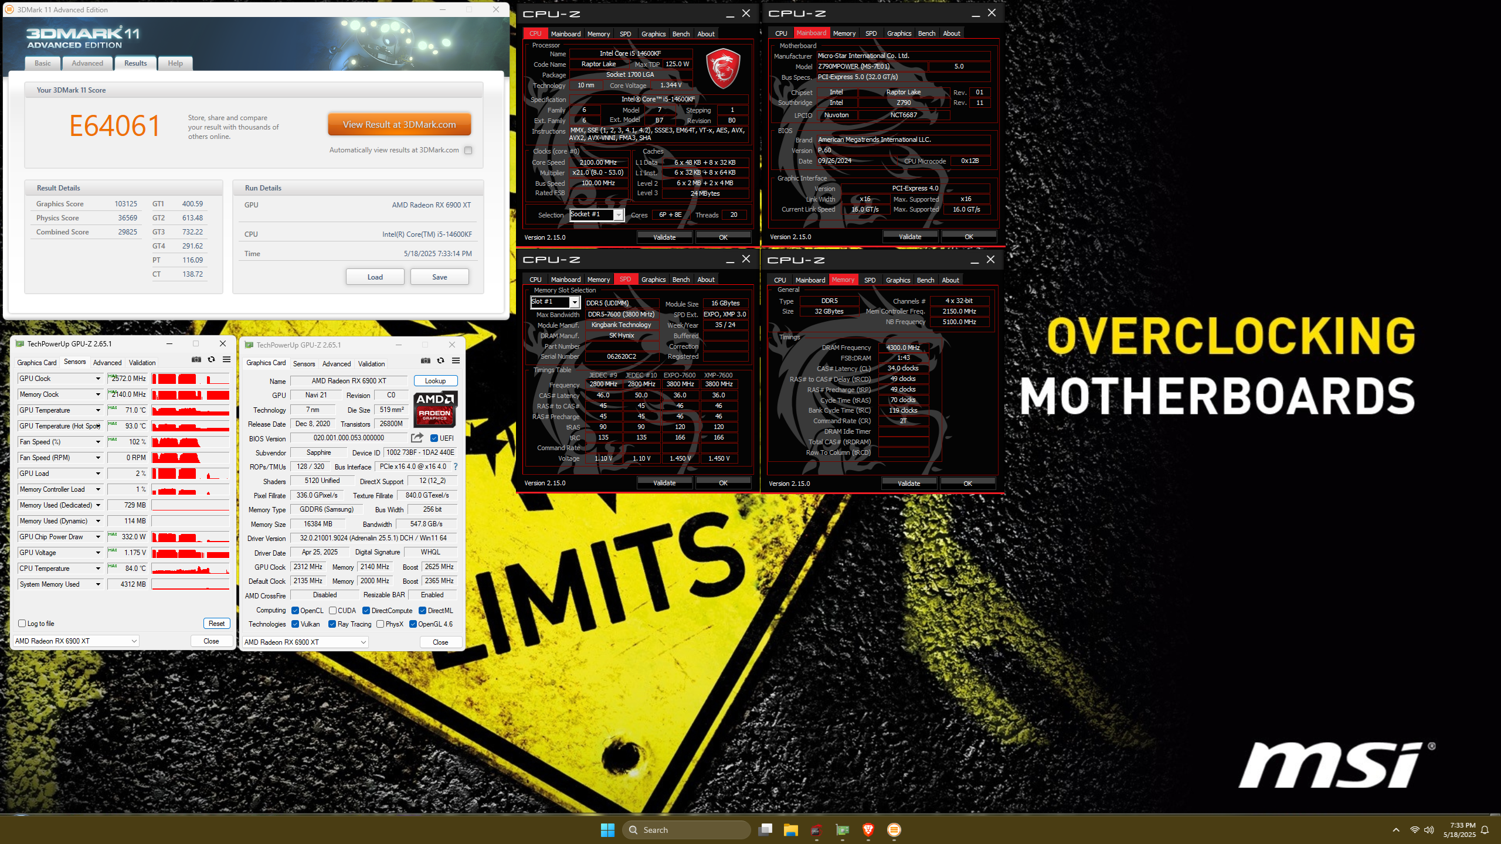Open GPU Temperature sensor dropdown
Viewport: 1501px width, 844px height.
[98, 410]
